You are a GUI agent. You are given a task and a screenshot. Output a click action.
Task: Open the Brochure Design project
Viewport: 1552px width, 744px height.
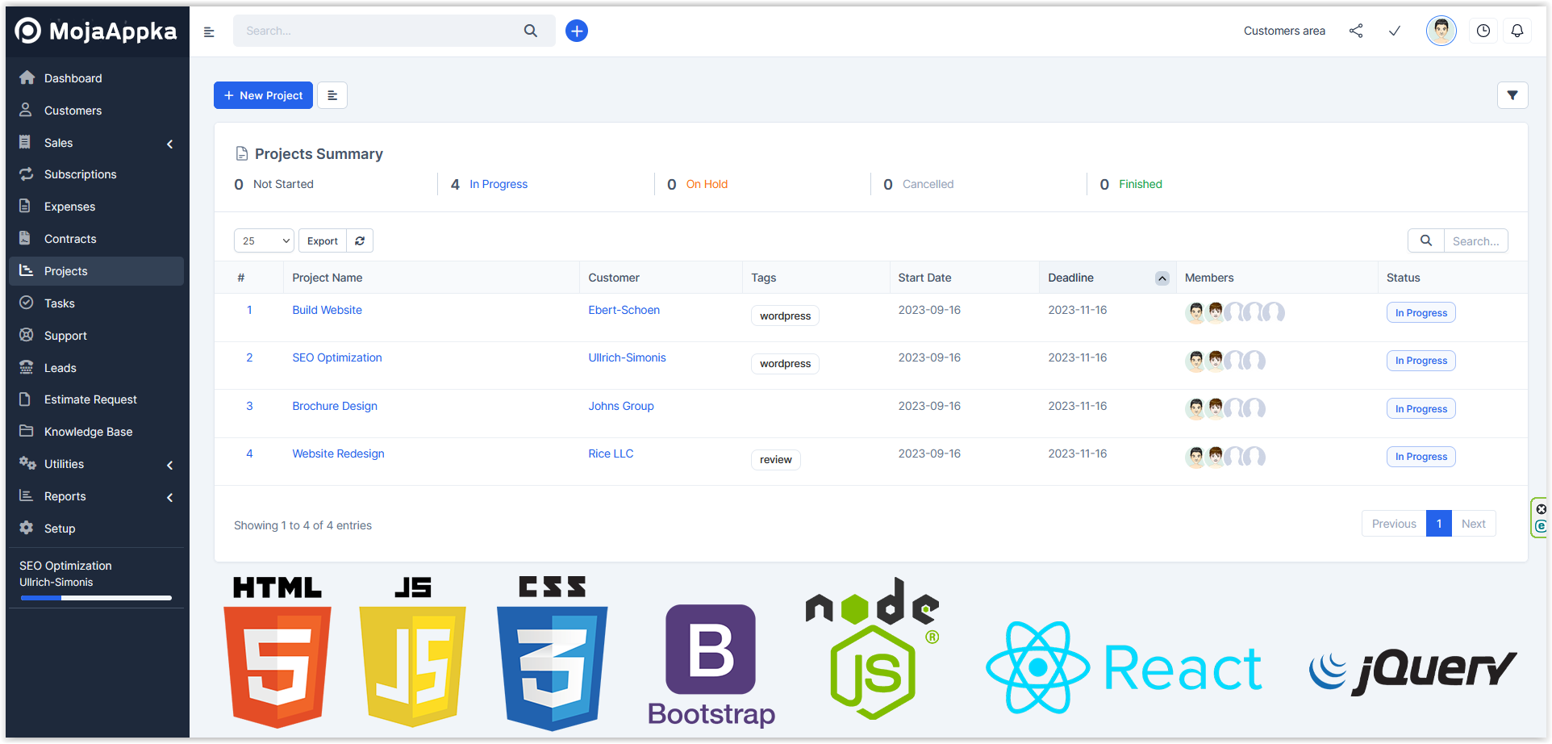[x=335, y=406]
